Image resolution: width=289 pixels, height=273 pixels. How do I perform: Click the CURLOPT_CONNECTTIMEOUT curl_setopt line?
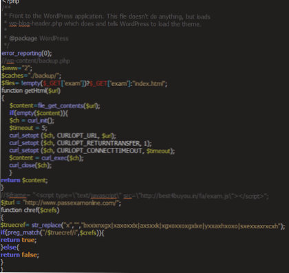(92, 151)
